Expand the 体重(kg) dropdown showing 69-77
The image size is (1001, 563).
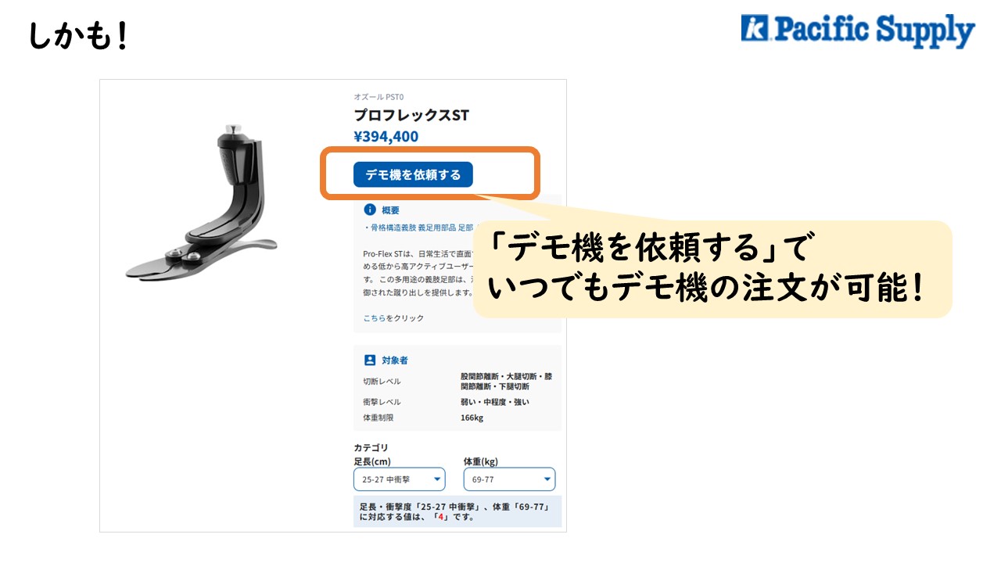tap(509, 479)
